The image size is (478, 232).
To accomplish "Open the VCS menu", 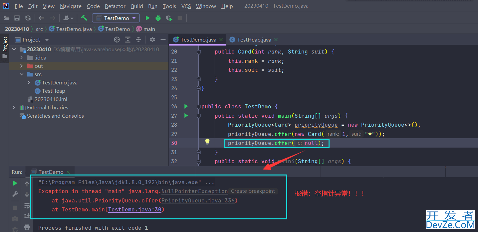I will (186, 6).
